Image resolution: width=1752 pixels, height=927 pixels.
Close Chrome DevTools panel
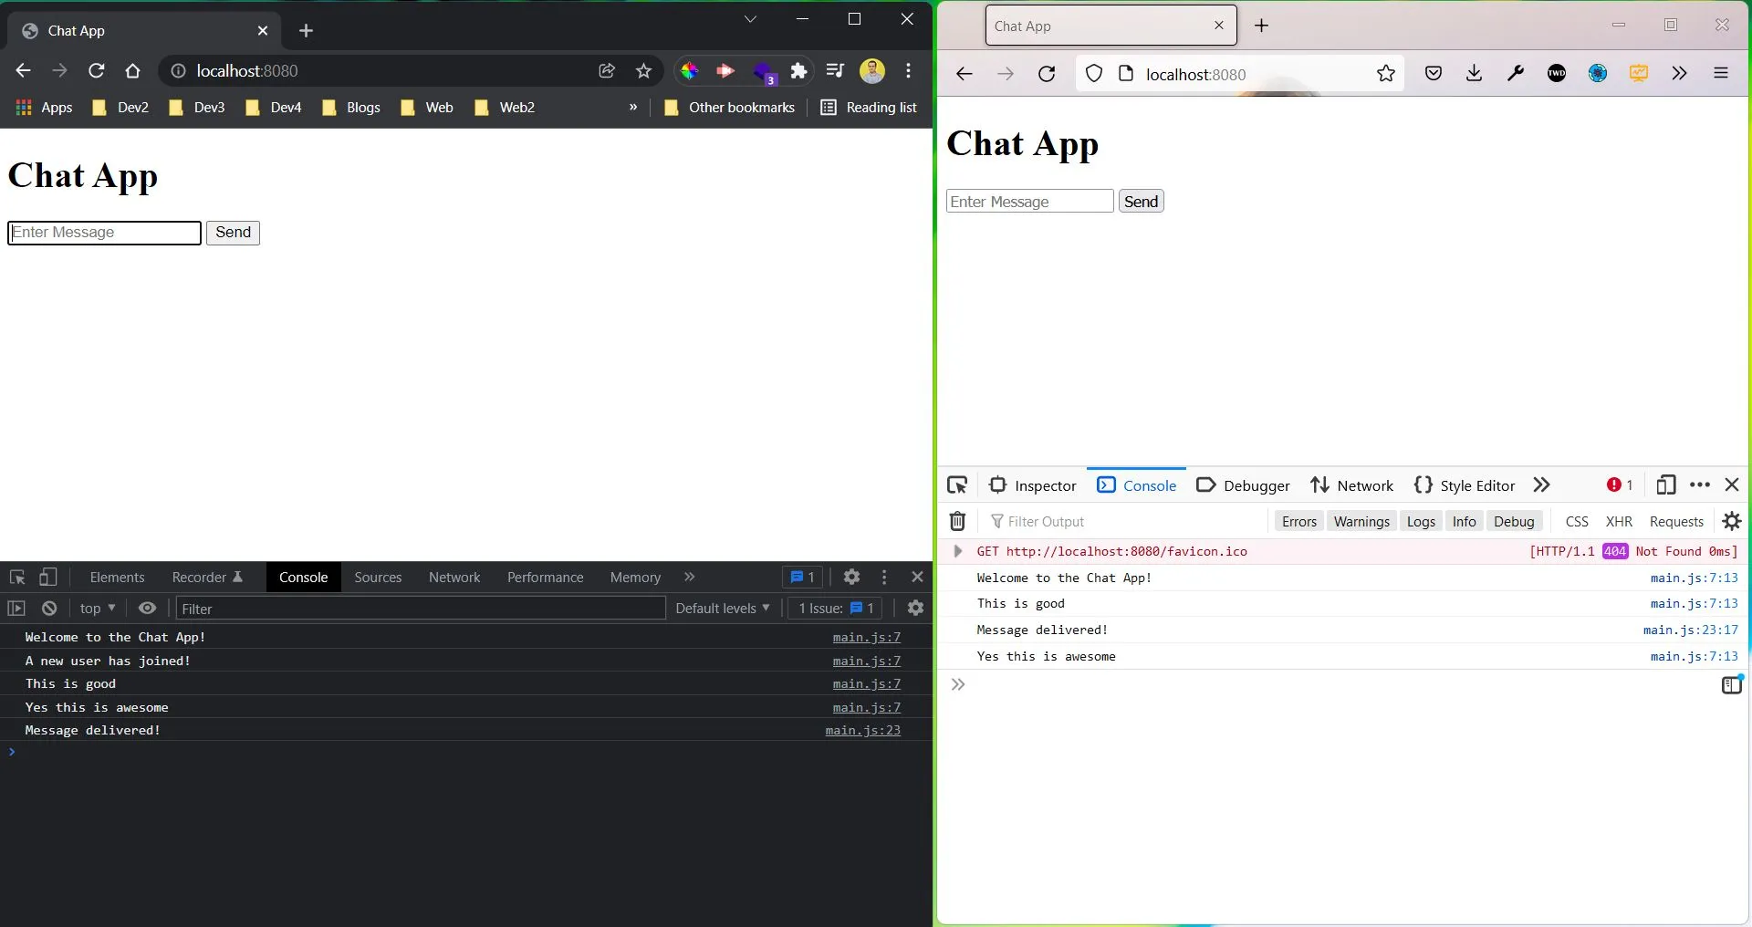pos(917,577)
